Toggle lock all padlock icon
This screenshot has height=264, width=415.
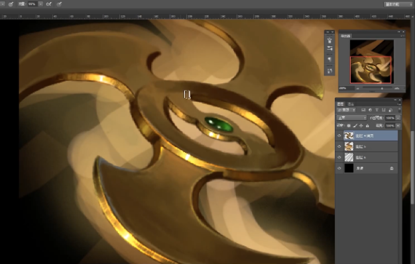click(367, 126)
